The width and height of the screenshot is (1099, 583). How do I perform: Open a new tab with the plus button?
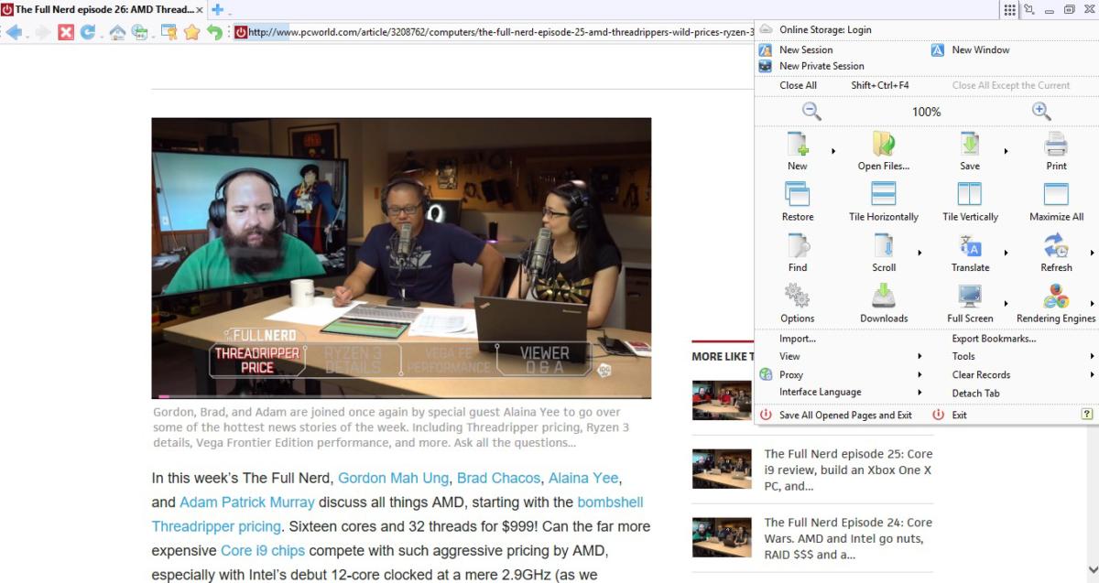click(x=218, y=10)
